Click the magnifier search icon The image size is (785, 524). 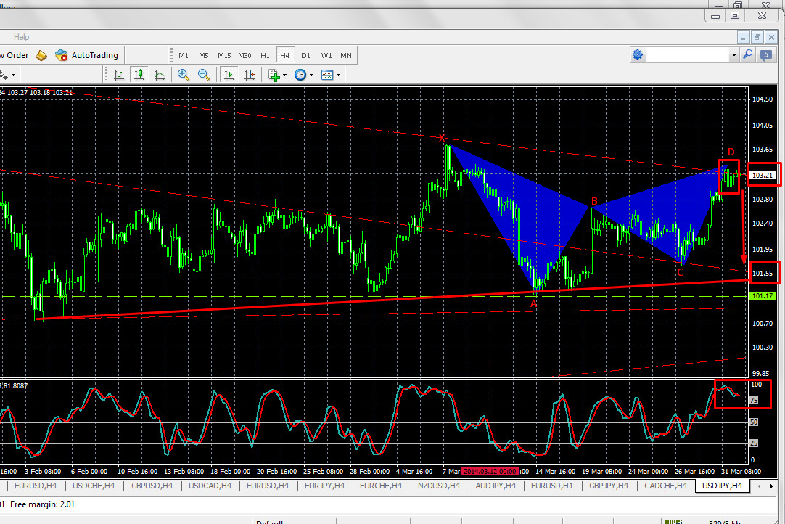point(748,54)
